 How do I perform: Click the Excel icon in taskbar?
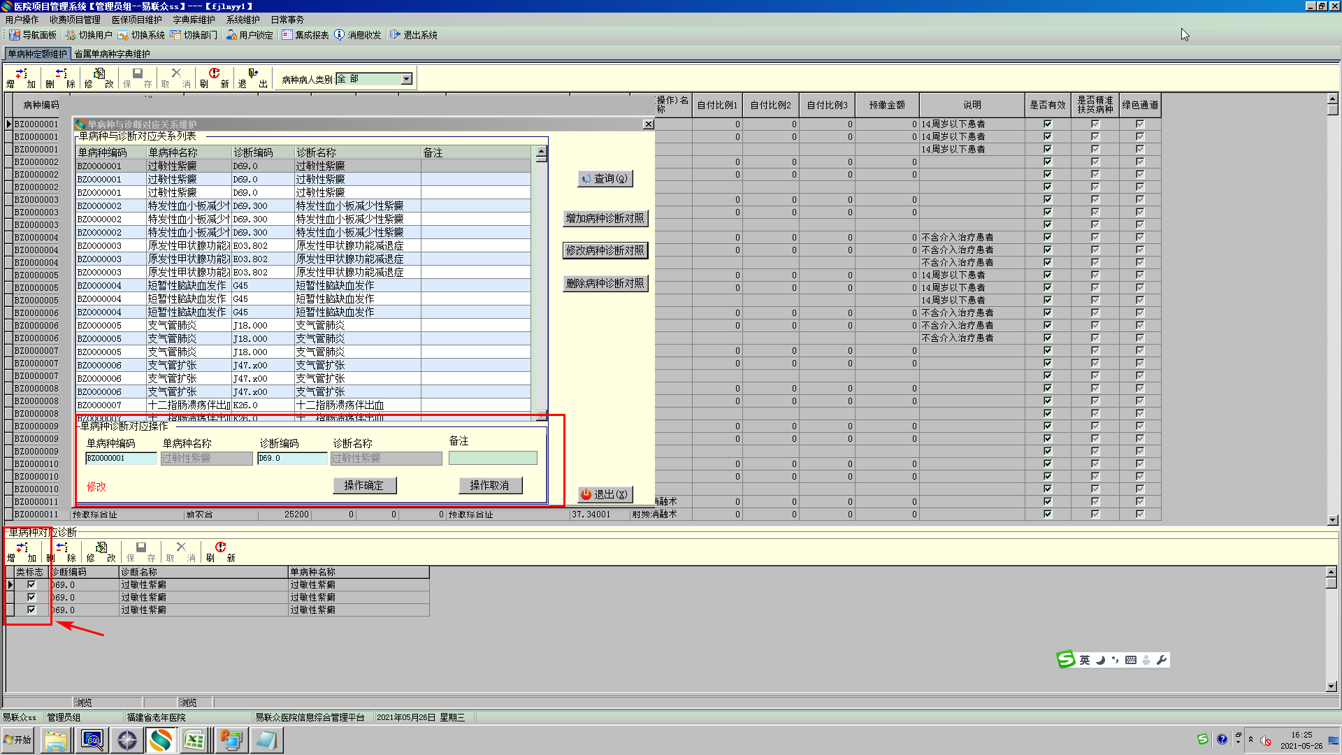[x=194, y=740]
